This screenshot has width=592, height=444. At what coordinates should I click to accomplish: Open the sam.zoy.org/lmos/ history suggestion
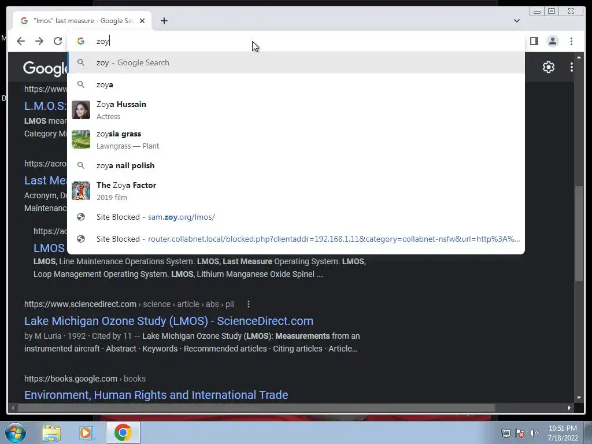pos(296,217)
